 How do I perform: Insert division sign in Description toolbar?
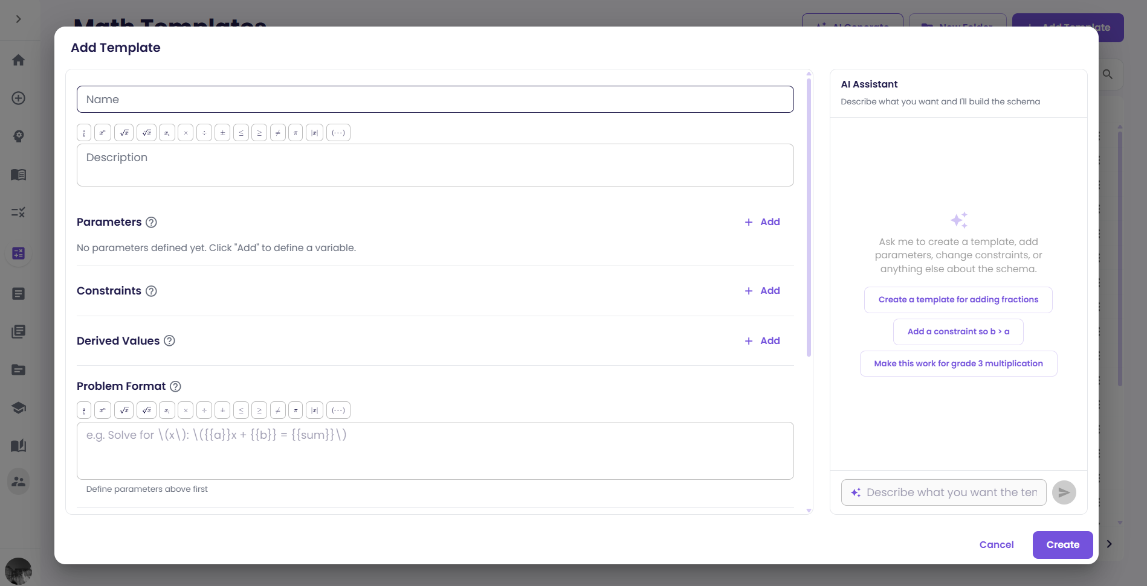204,133
